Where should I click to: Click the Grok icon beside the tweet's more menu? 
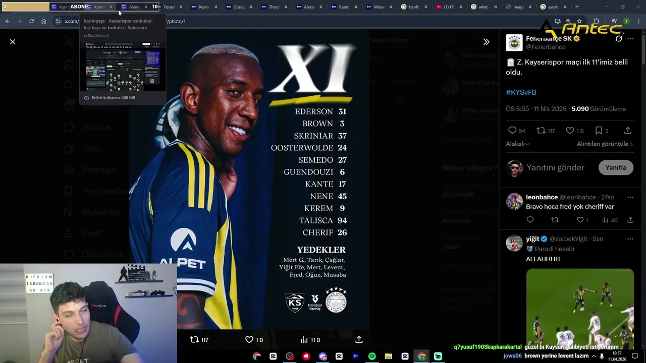[x=619, y=38]
